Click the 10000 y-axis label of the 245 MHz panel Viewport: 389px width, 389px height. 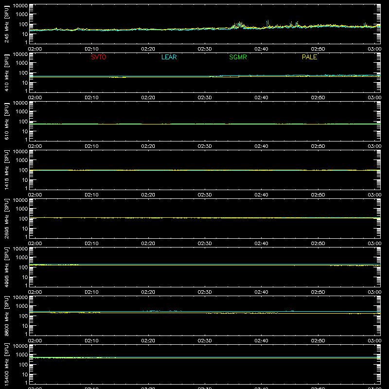tap(20, 6)
